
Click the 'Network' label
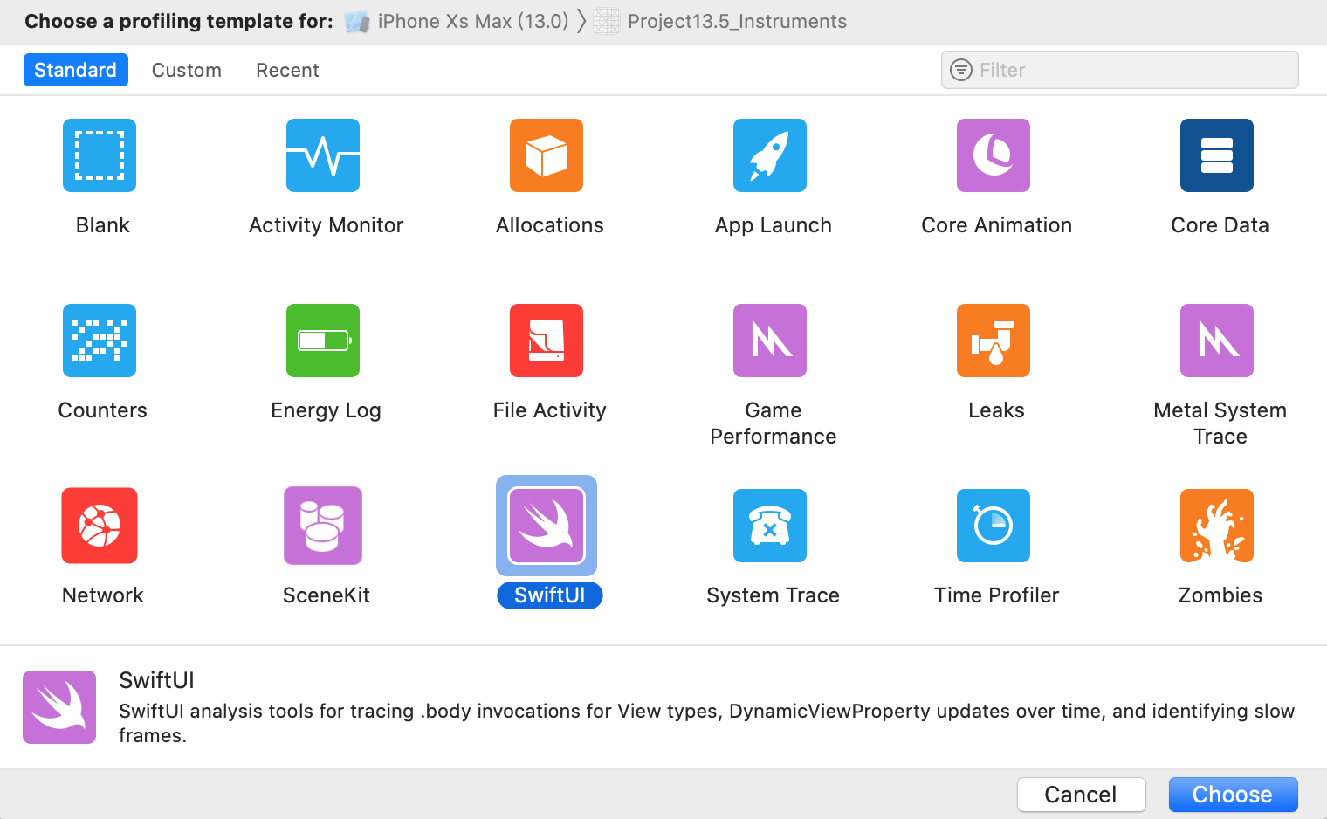[103, 595]
